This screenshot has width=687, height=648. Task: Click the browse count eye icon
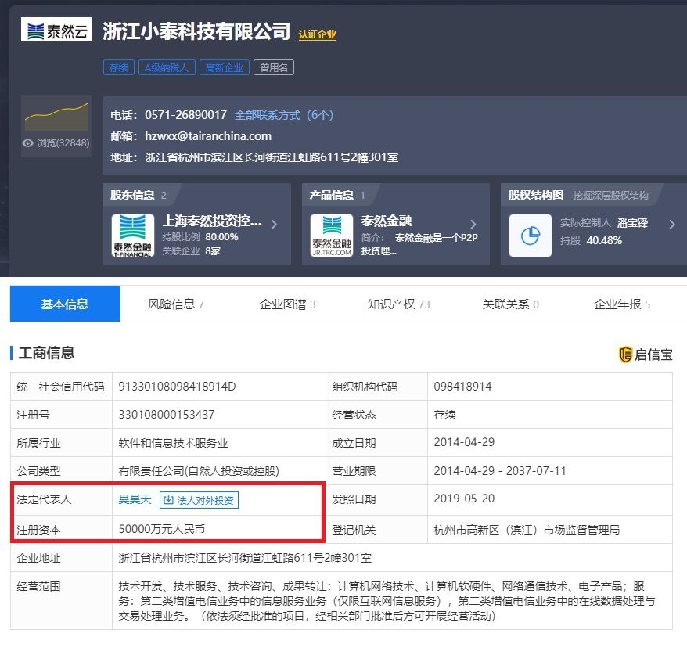(x=28, y=143)
